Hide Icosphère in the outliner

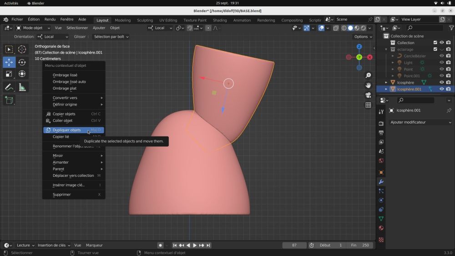pyautogui.click(x=441, y=82)
